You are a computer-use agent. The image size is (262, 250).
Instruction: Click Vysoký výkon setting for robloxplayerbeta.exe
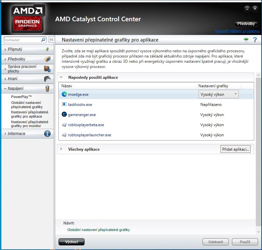coord(212,125)
